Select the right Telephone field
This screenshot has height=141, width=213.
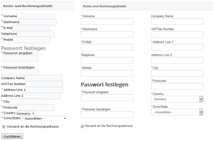tap(107, 60)
